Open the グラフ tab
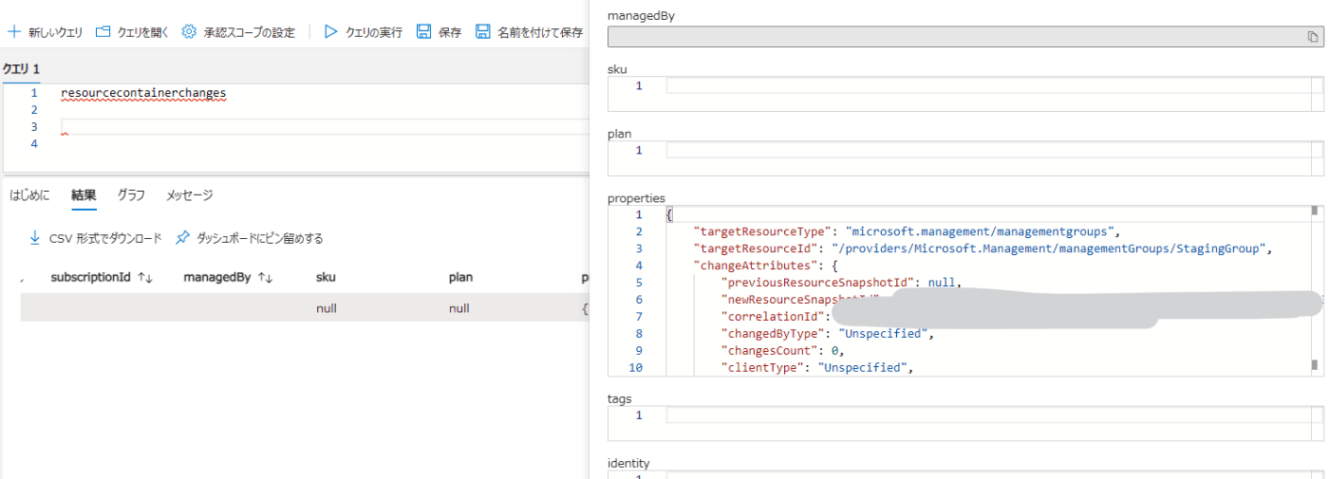 pos(131,195)
